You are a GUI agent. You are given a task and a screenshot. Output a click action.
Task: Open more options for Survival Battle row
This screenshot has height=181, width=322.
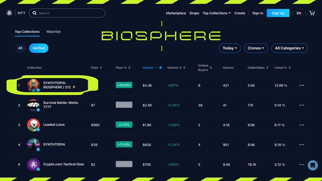(x=302, y=105)
